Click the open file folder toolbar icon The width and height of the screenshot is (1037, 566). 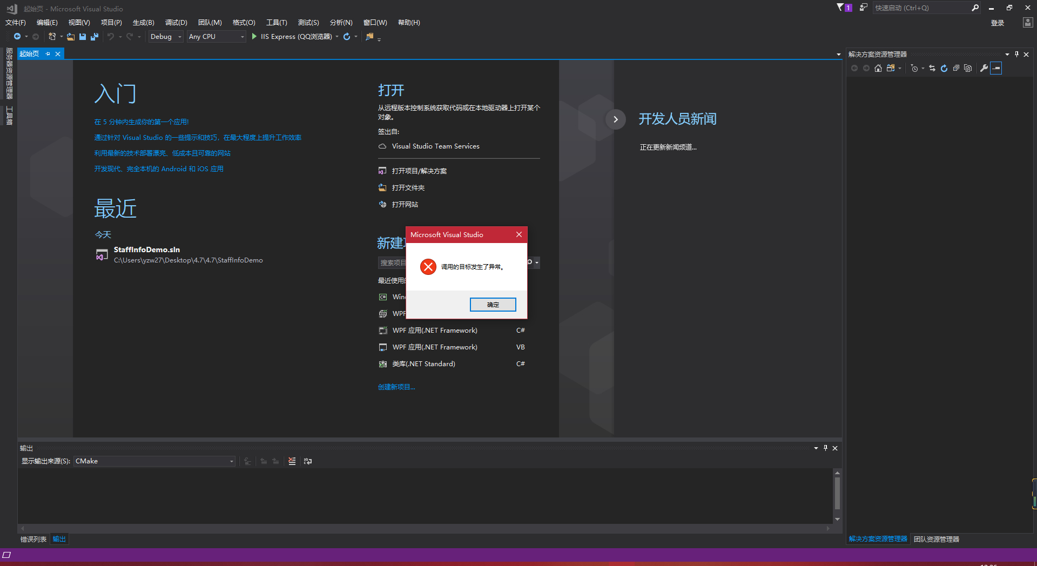point(71,37)
